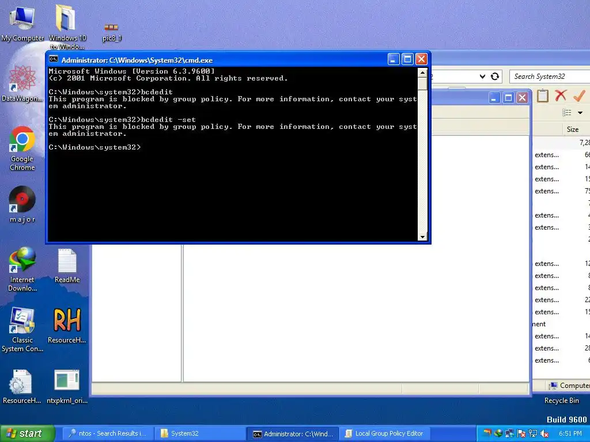Select the pic8_1 desktop file

(x=112, y=32)
